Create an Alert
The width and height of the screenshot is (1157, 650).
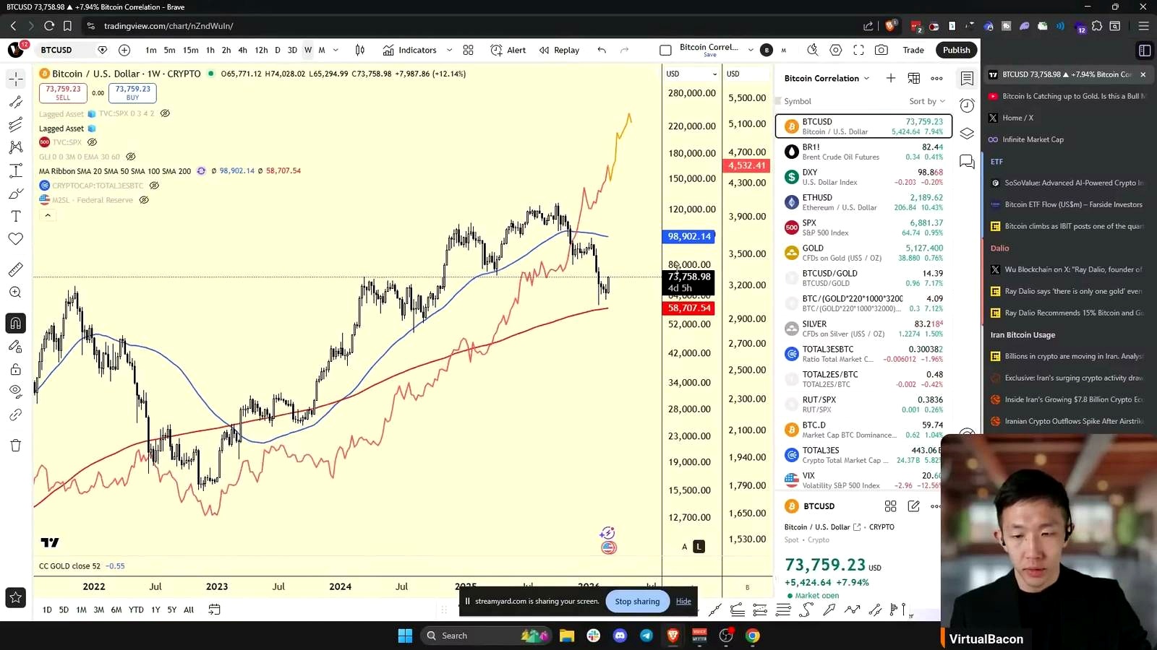click(x=508, y=50)
